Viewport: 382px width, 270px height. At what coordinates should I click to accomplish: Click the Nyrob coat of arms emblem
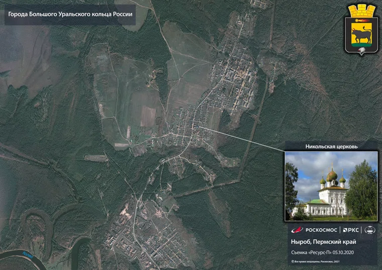[x=361, y=30]
